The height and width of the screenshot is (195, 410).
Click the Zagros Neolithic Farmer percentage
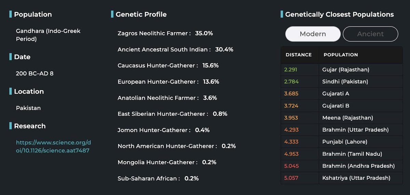(x=204, y=33)
